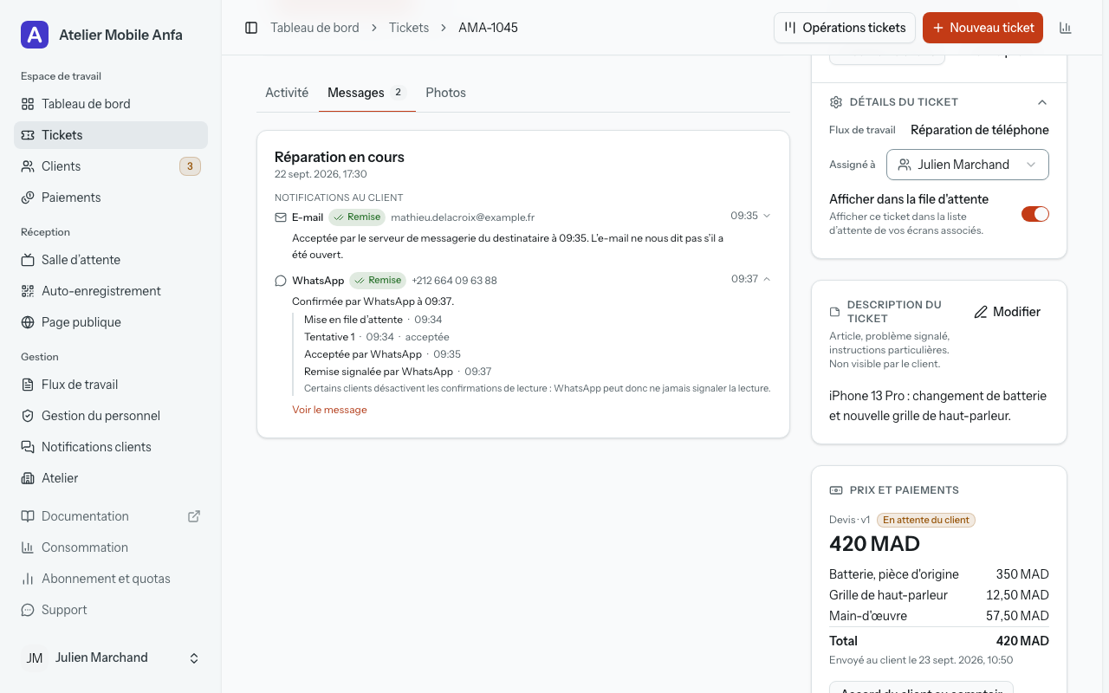Open Tableau de bord in sidebar
This screenshot has width=1109, height=693.
tap(111, 104)
